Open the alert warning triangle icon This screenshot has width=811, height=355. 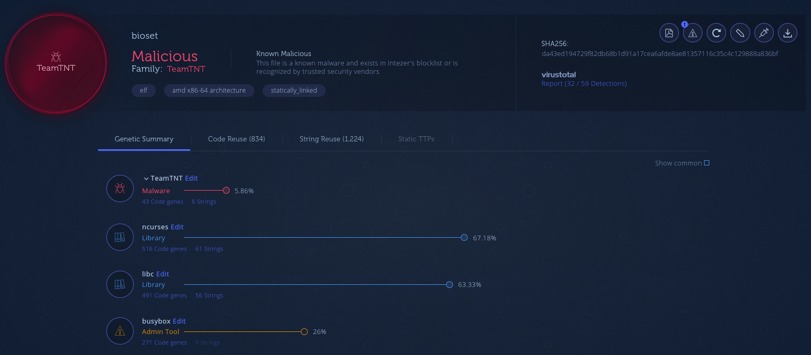693,33
